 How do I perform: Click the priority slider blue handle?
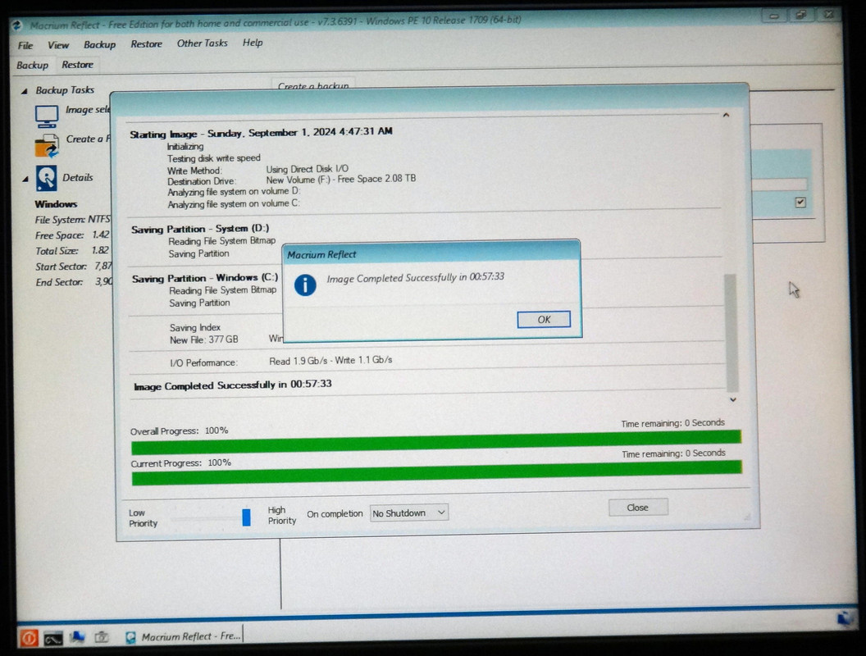246,517
